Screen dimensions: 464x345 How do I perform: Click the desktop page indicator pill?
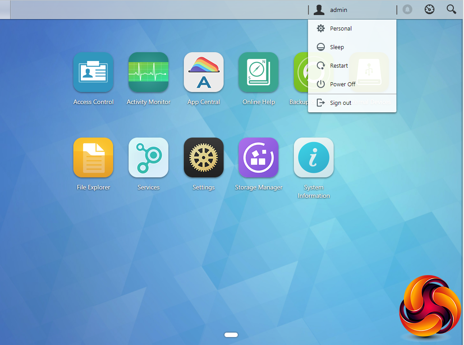click(x=231, y=335)
